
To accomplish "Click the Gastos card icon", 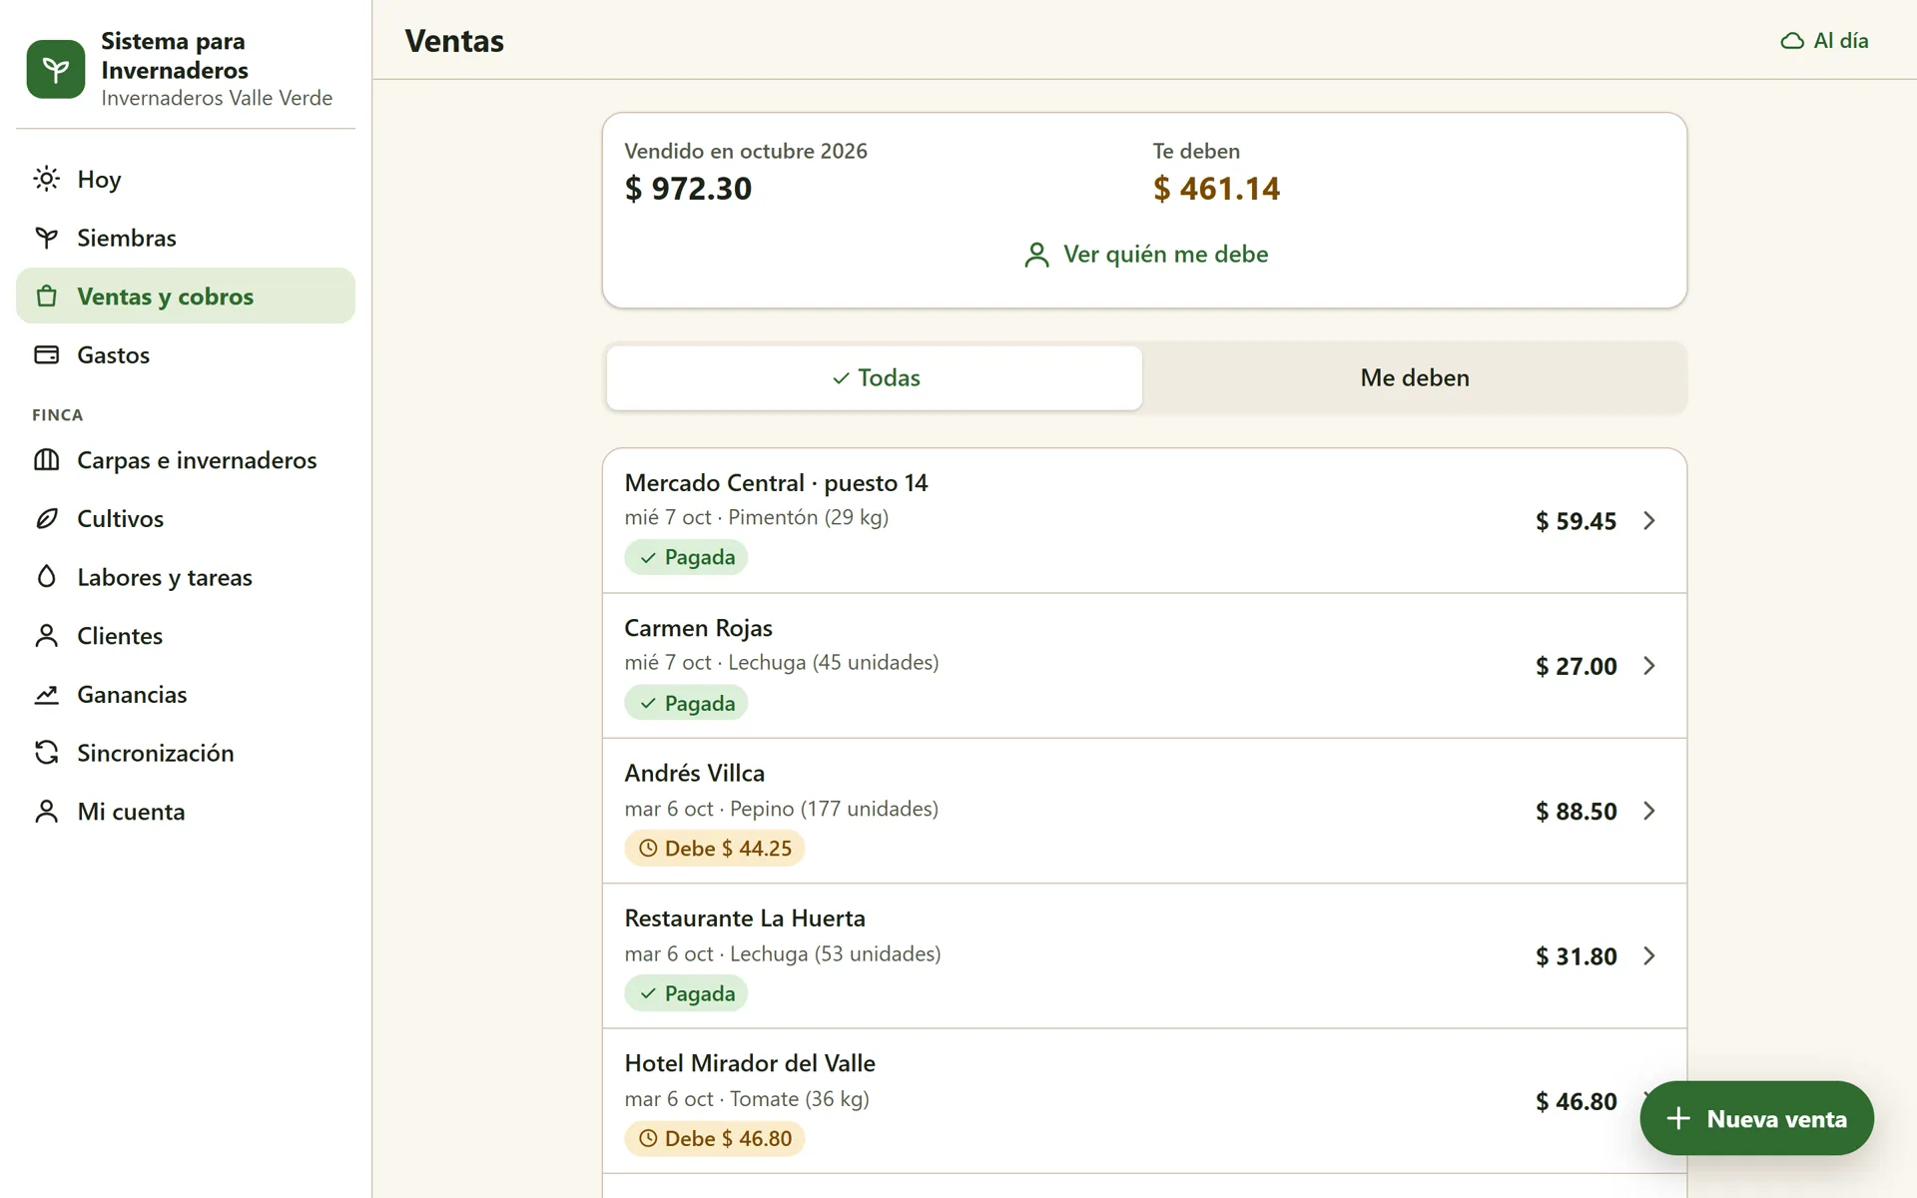I will point(46,354).
